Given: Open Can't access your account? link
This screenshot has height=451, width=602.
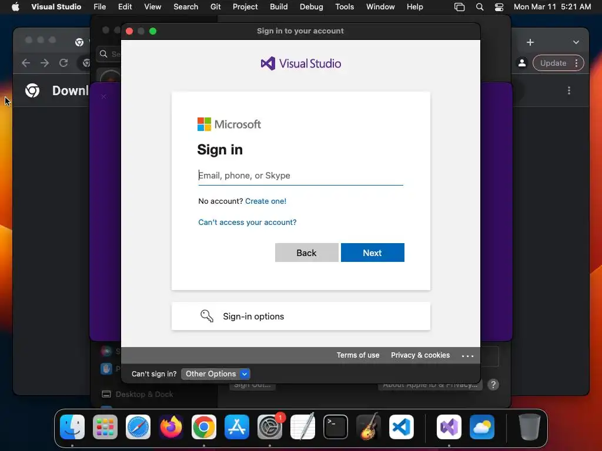Looking at the screenshot, I should [248, 222].
